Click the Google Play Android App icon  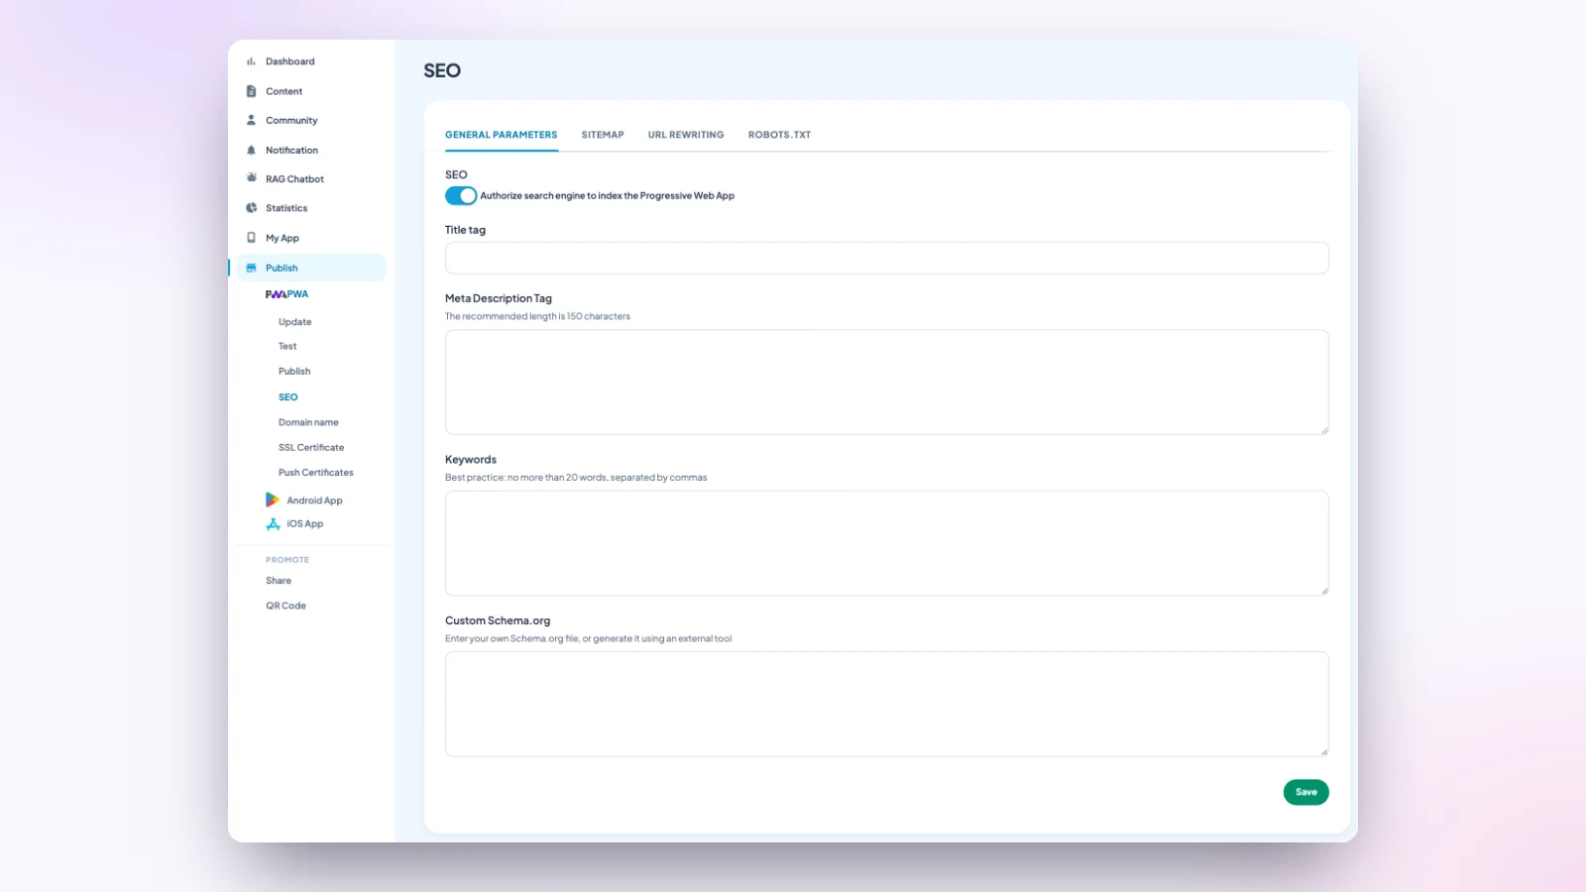[x=273, y=500]
